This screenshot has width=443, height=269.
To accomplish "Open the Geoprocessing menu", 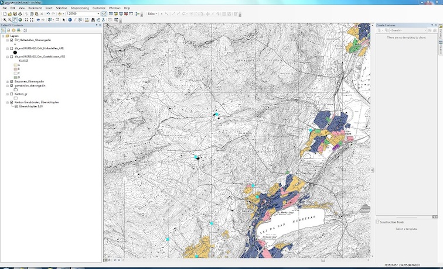I will pos(80,8).
